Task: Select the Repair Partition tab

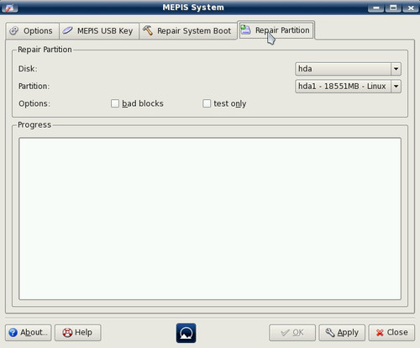Action: (x=276, y=30)
